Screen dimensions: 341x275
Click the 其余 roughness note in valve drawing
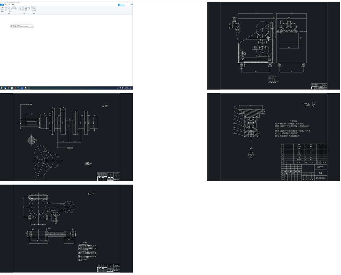307,105
